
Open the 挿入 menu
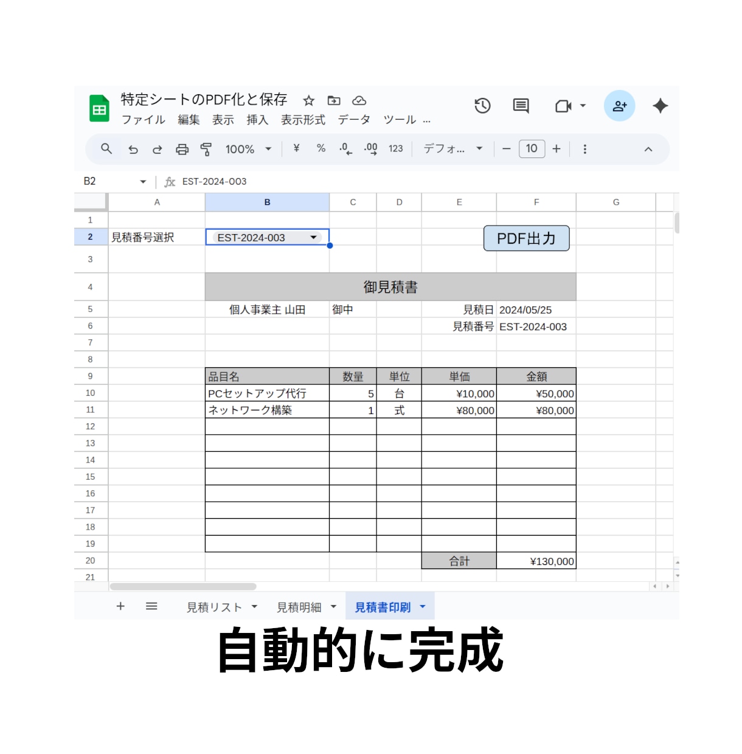257,120
